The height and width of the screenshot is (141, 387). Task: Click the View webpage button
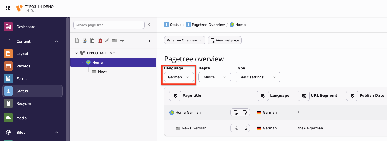[x=225, y=40]
